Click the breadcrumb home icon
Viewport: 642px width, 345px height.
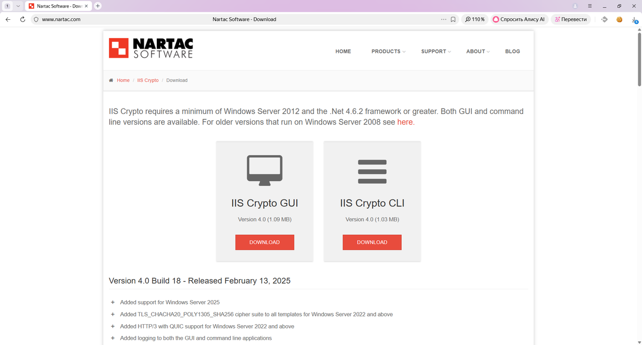pyautogui.click(x=111, y=80)
